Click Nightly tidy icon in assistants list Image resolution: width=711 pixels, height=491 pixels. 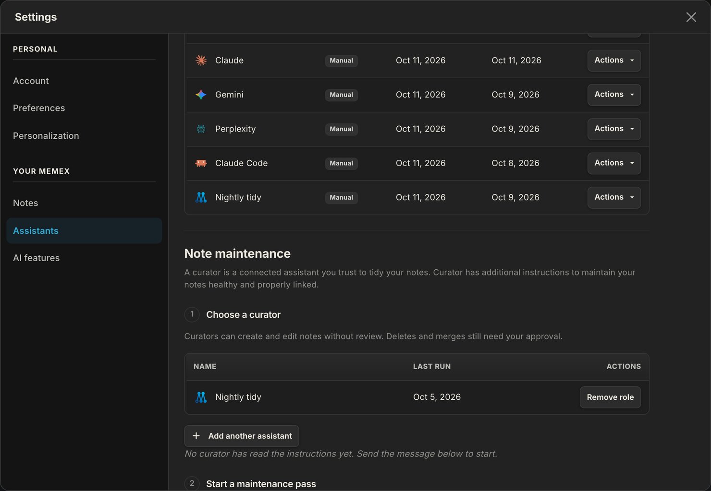[201, 197]
